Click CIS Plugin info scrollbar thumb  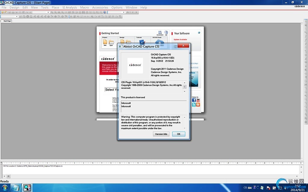pyautogui.click(x=184, y=87)
